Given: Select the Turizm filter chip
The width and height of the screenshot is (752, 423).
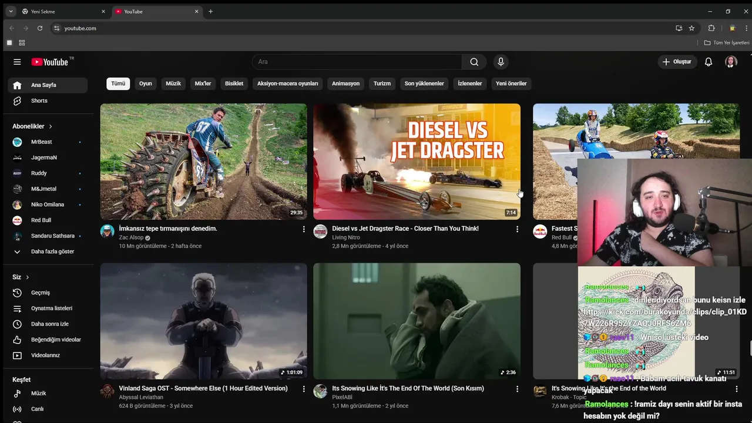Looking at the screenshot, I should tap(382, 83).
